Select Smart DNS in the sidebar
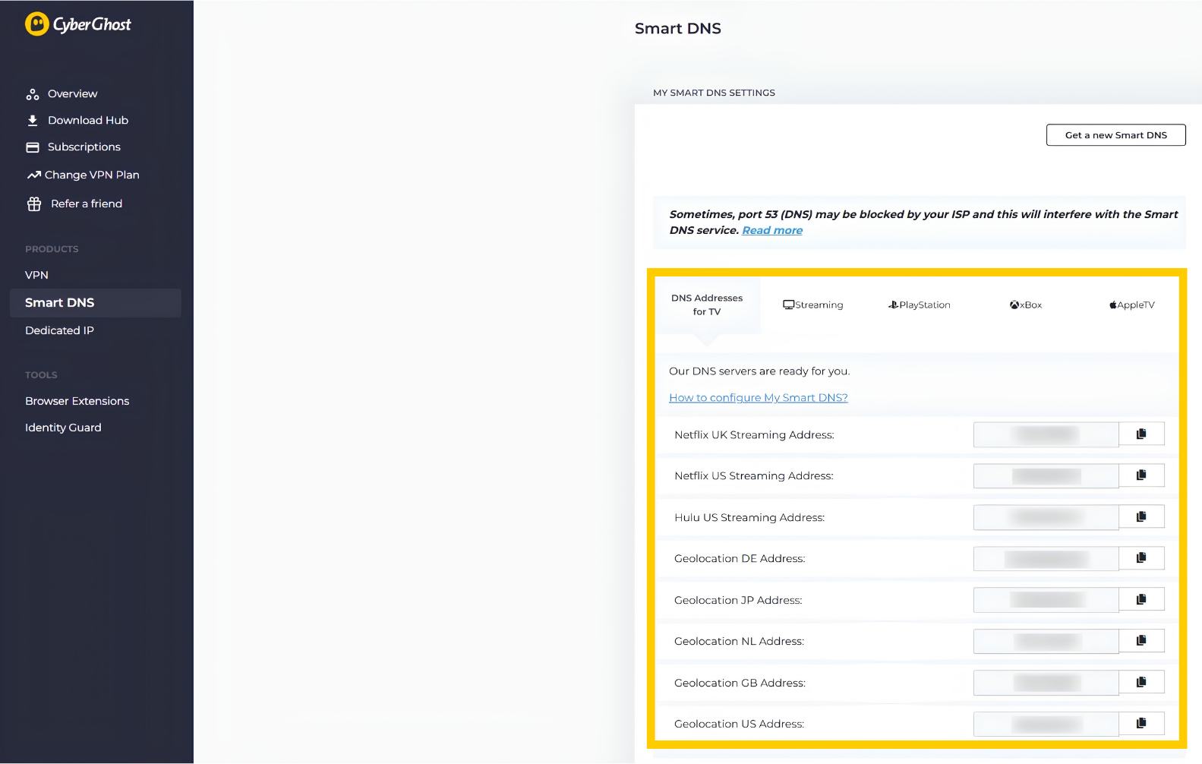This screenshot has width=1202, height=764. pyautogui.click(x=96, y=303)
